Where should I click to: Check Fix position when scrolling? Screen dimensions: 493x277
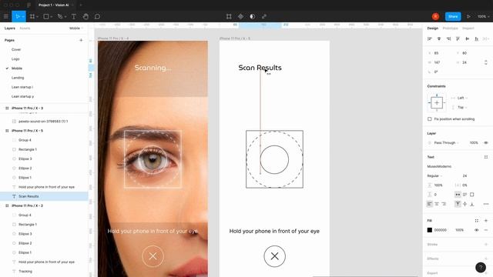click(430, 119)
